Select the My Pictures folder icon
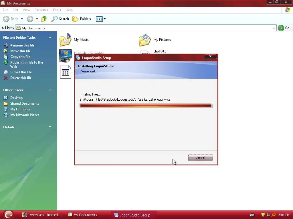The image size is (293, 219). pyautogui.click(x=145, y=40)
